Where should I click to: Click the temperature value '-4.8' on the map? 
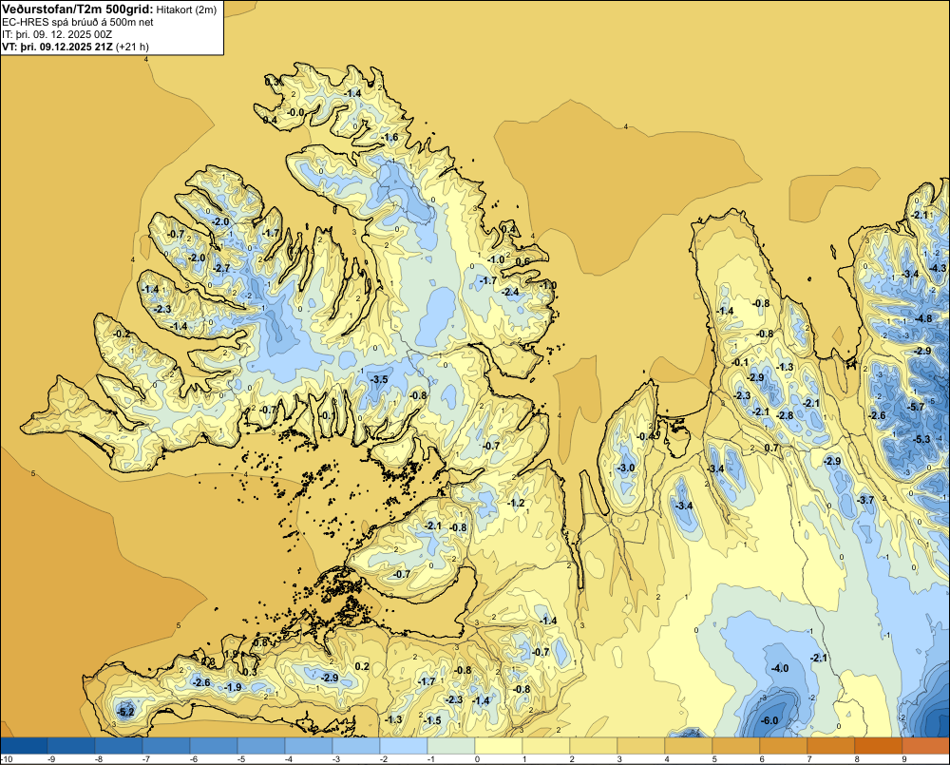(x=924, y=319)
